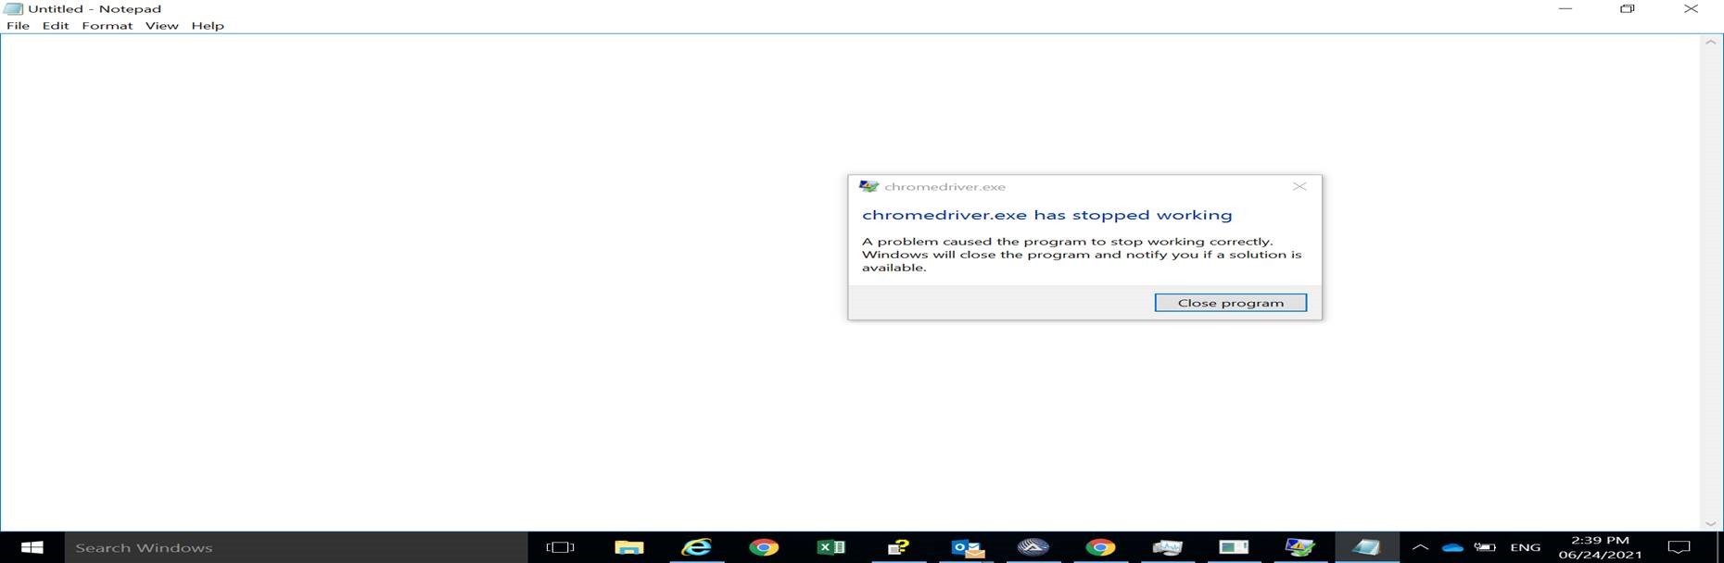The height and width of the screenshot is (563, 1724).
Task: Open the Help menu in Notepad
Action: coord(208,26)
